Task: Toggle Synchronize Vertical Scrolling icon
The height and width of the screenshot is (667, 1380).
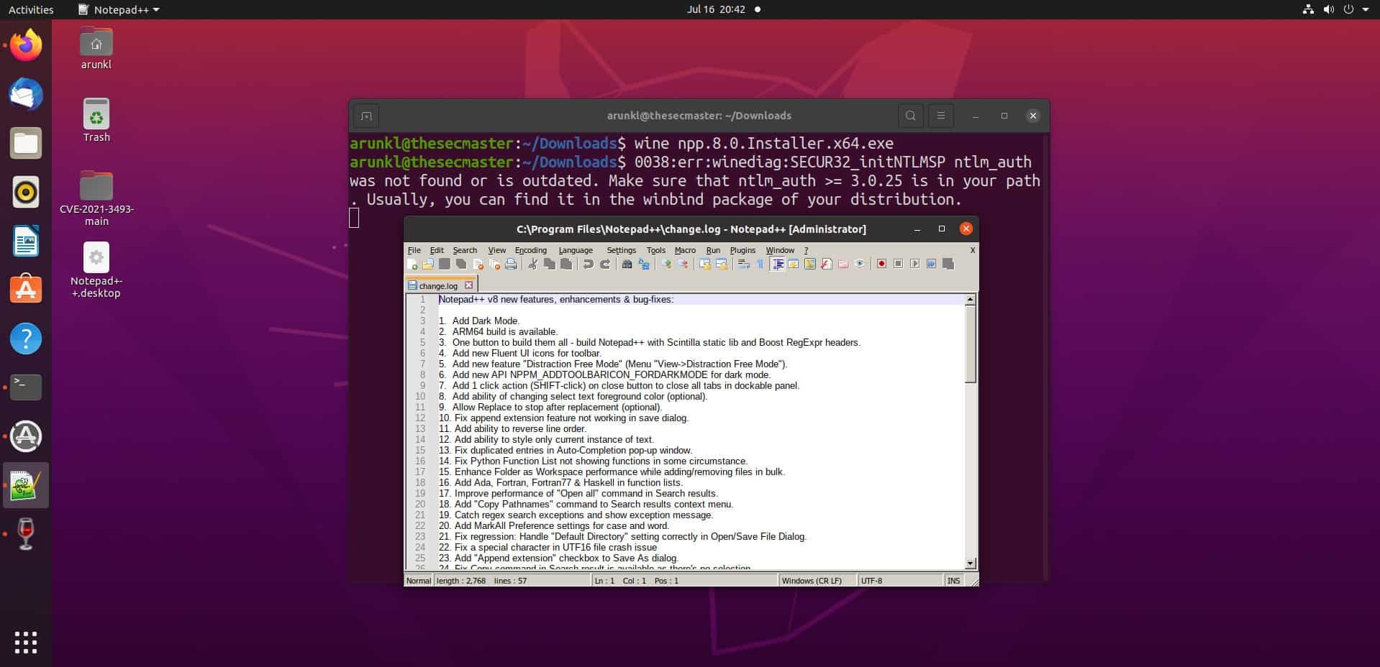Action: coord(705,264)
